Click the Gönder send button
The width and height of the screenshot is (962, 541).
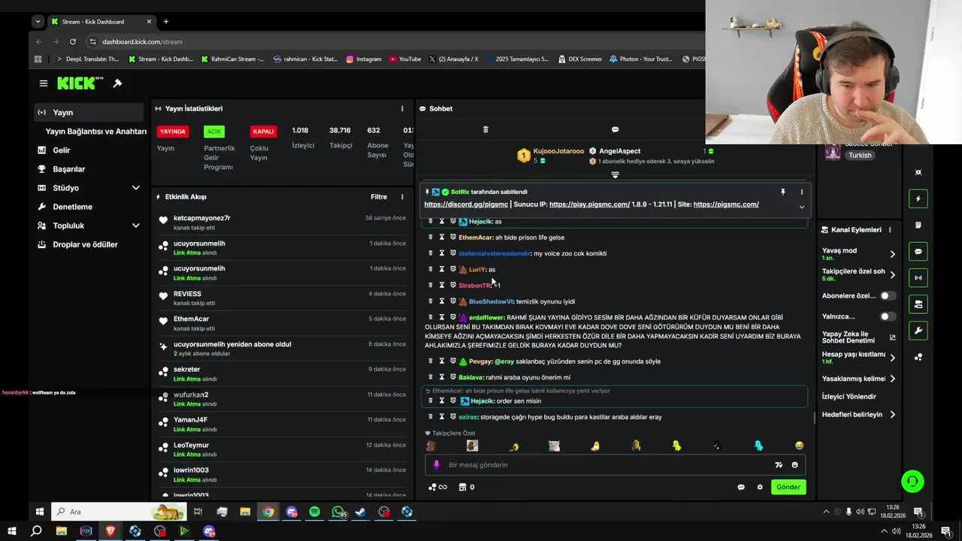[788, 487]
